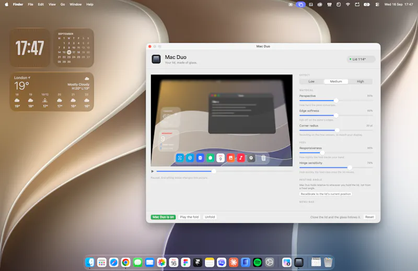Open Edit menu
The height and width of the screenshot is (271, 418).
point(41,4)
